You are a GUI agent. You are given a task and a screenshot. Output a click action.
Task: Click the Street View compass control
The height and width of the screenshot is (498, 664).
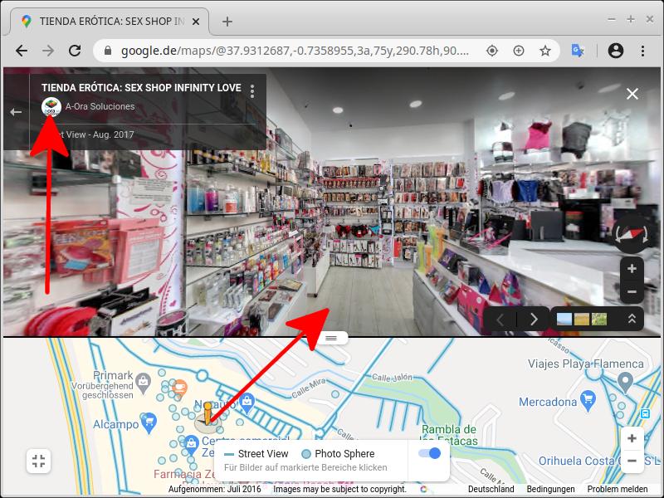pyautogui.click(x=632, y=235)
